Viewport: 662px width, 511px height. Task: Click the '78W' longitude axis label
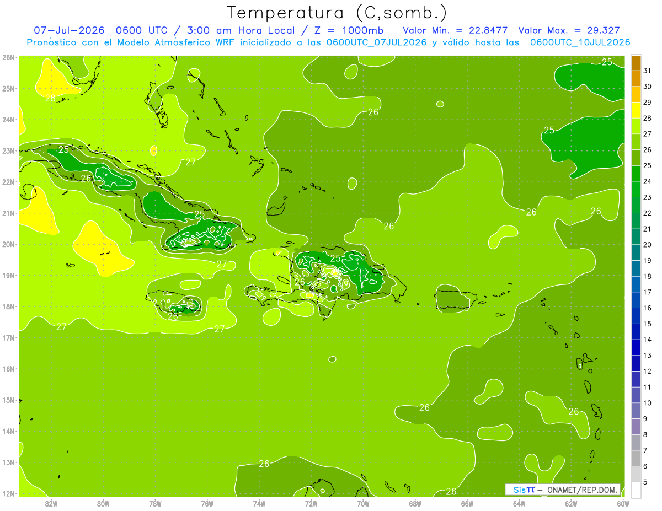(x=155, y=504)
